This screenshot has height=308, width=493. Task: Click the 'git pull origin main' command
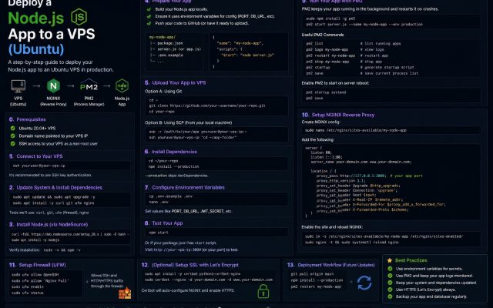312,274
